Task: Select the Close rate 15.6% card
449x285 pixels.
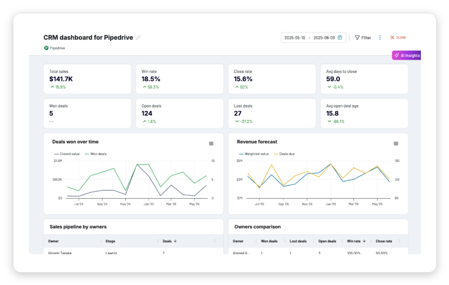Action: pos(272,79)
